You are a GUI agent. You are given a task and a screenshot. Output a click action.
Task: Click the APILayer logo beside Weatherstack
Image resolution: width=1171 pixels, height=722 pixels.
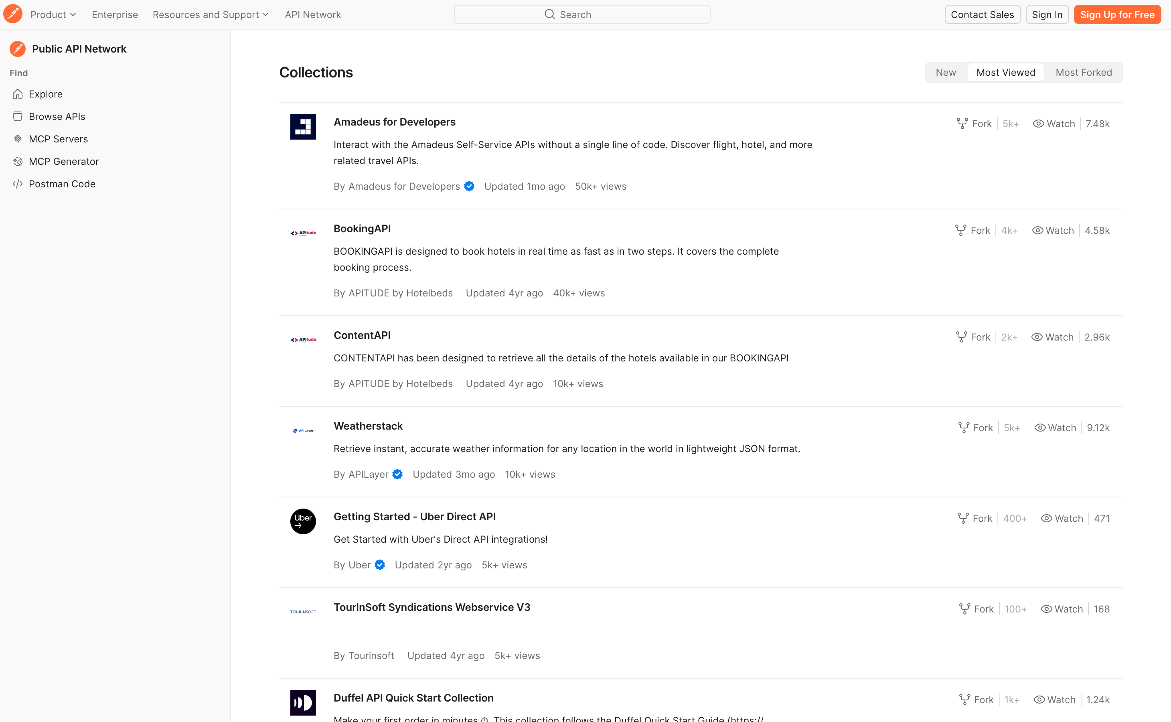click(303, 430)
